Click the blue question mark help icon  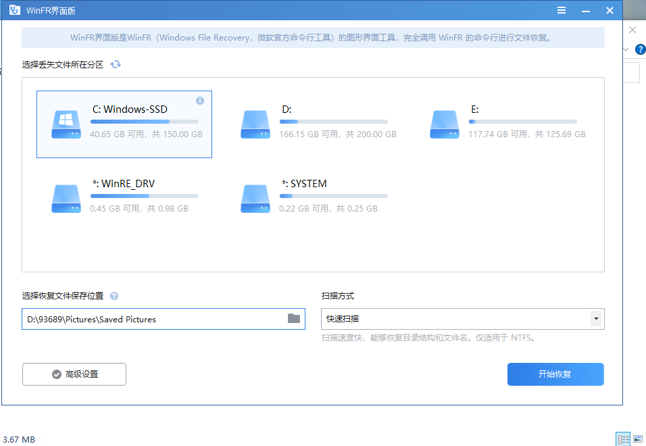pos(640,49)
